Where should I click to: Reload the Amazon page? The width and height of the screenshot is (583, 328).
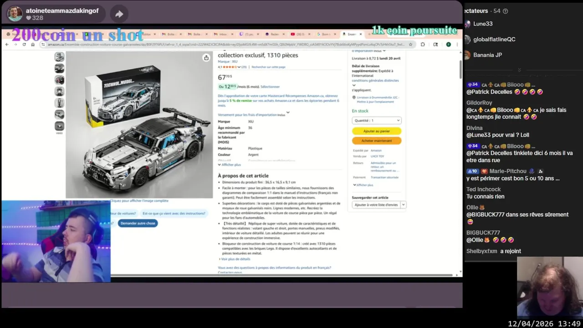pyautogui.click(x=24, y=44)
